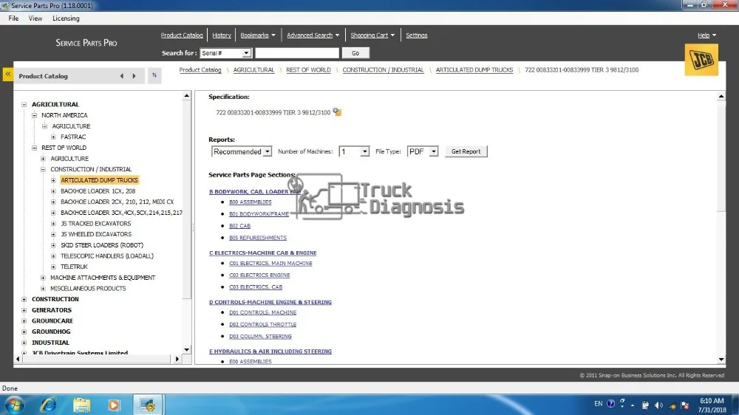Click the Service Parts Pro taskbar icon

pos(148,405)
